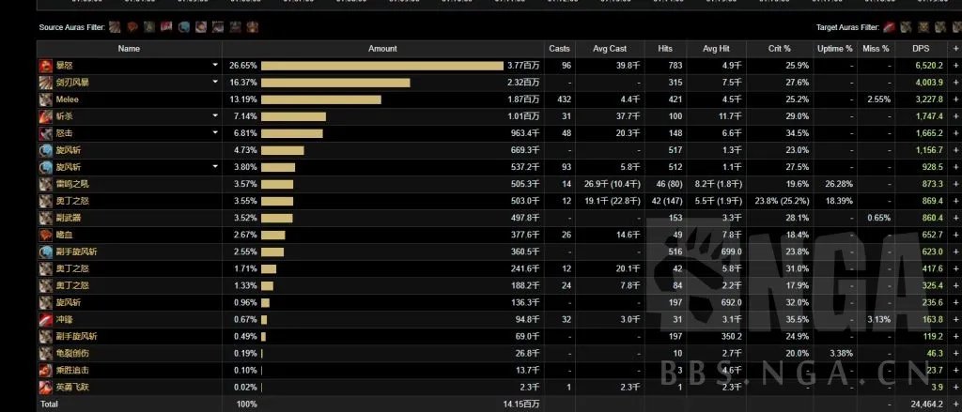Click the Melee ability icon
Viewport: 962px width, 412px height.
(45, 99)
